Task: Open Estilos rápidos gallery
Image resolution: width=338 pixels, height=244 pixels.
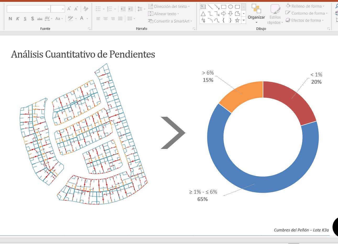Action: 275,14
